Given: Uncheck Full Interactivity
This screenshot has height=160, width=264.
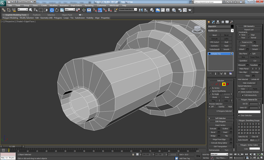Looking at the screenshot, I should [x=243, y=95].
